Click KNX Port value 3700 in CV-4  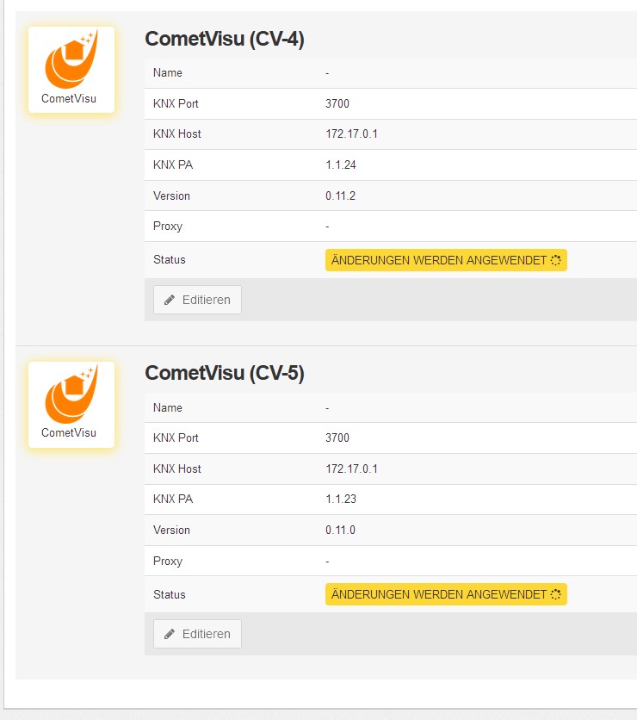coord(337,103)
